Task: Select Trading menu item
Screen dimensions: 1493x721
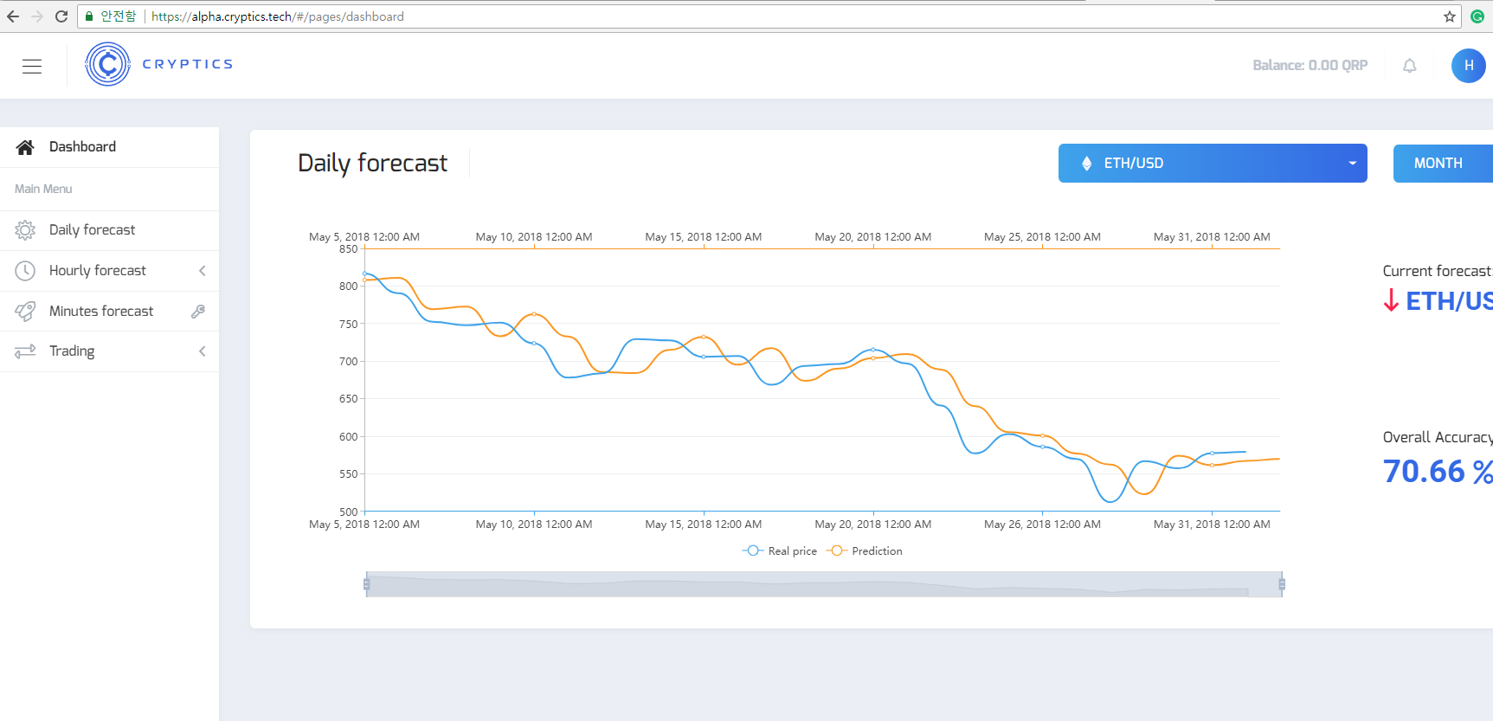Action: tap(109, 351)
